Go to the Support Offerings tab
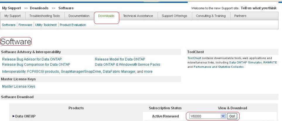Image resolution: width=282 pixels, height=121 pixels. (x=175, y=16)
